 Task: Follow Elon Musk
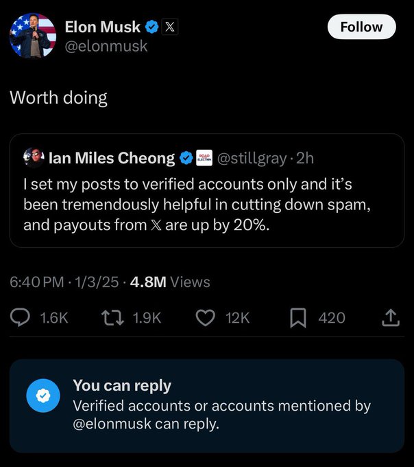tap(361, 27)
